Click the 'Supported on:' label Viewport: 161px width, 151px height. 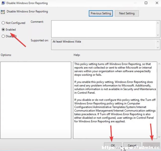tap(39, 41)
